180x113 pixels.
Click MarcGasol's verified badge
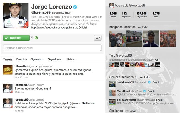(x=145, y=91)
